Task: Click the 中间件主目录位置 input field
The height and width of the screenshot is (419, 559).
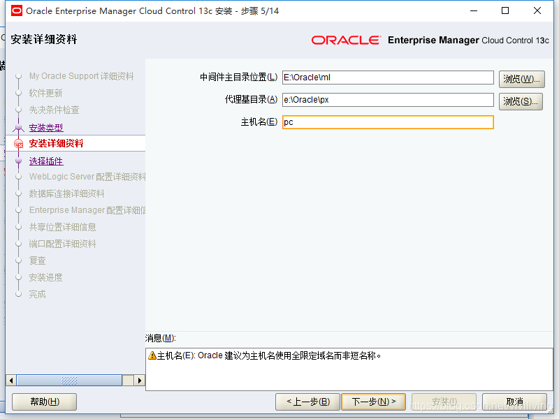Action: (x=388, y=78)
